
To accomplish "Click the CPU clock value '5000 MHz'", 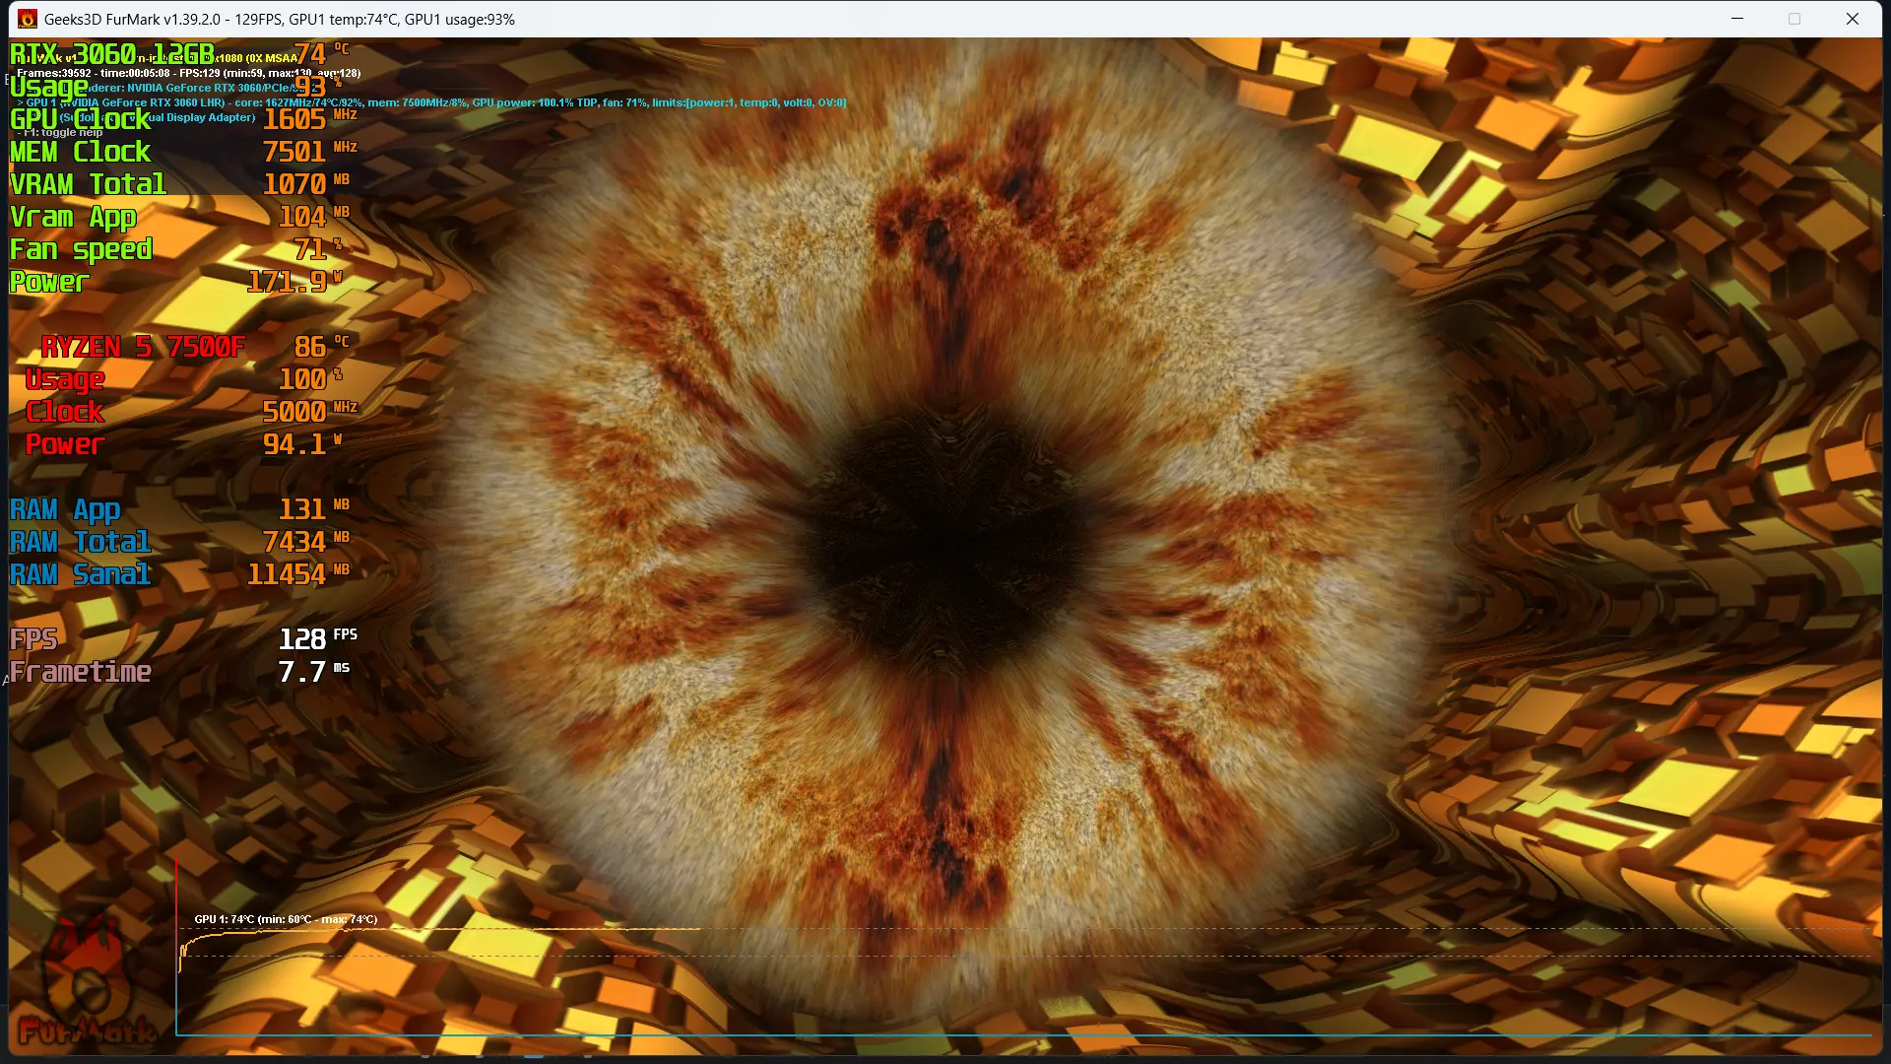I will point(309,412).
